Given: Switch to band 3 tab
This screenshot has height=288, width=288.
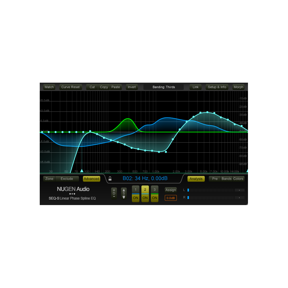Looking at the screenshot, I should 154,190.
